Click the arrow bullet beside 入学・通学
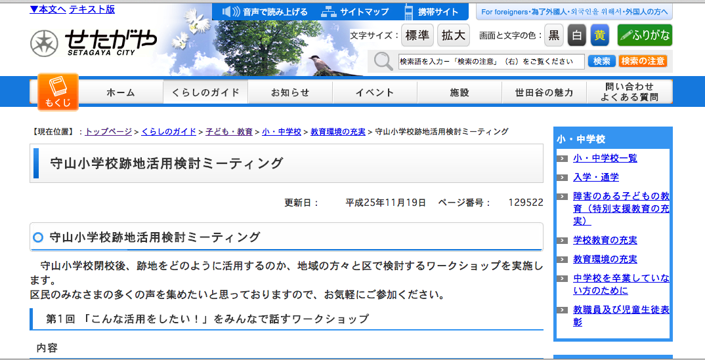Screen dimensions: 705x360 (563, 177)
